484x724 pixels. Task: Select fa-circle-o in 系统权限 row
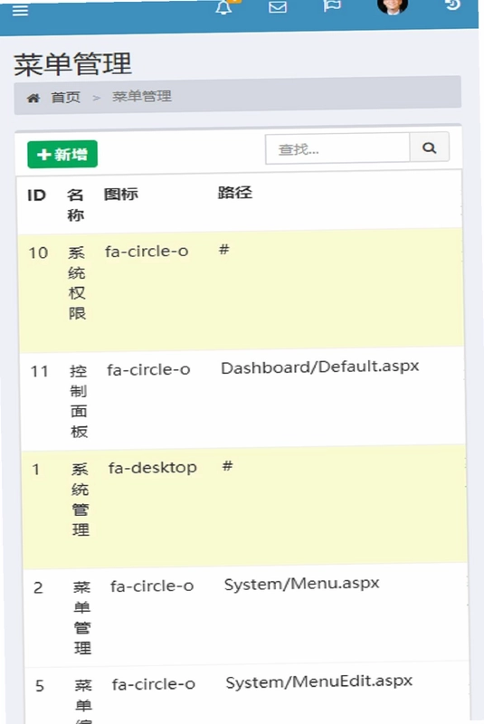point(147,252)
